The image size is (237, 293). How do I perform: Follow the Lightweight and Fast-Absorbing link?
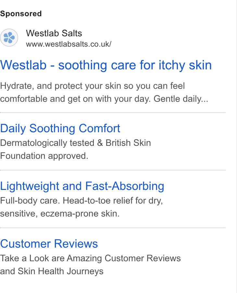point(82,186)
